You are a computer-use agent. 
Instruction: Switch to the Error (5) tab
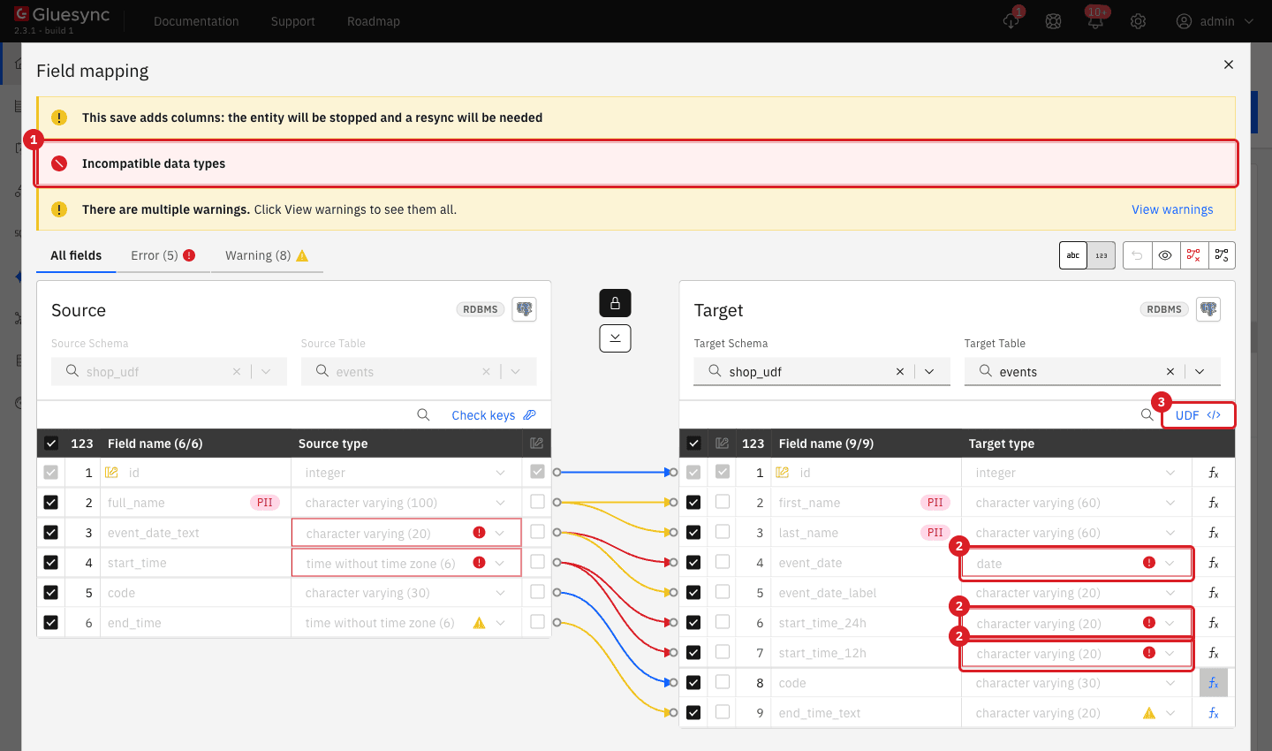click(163, 255)
